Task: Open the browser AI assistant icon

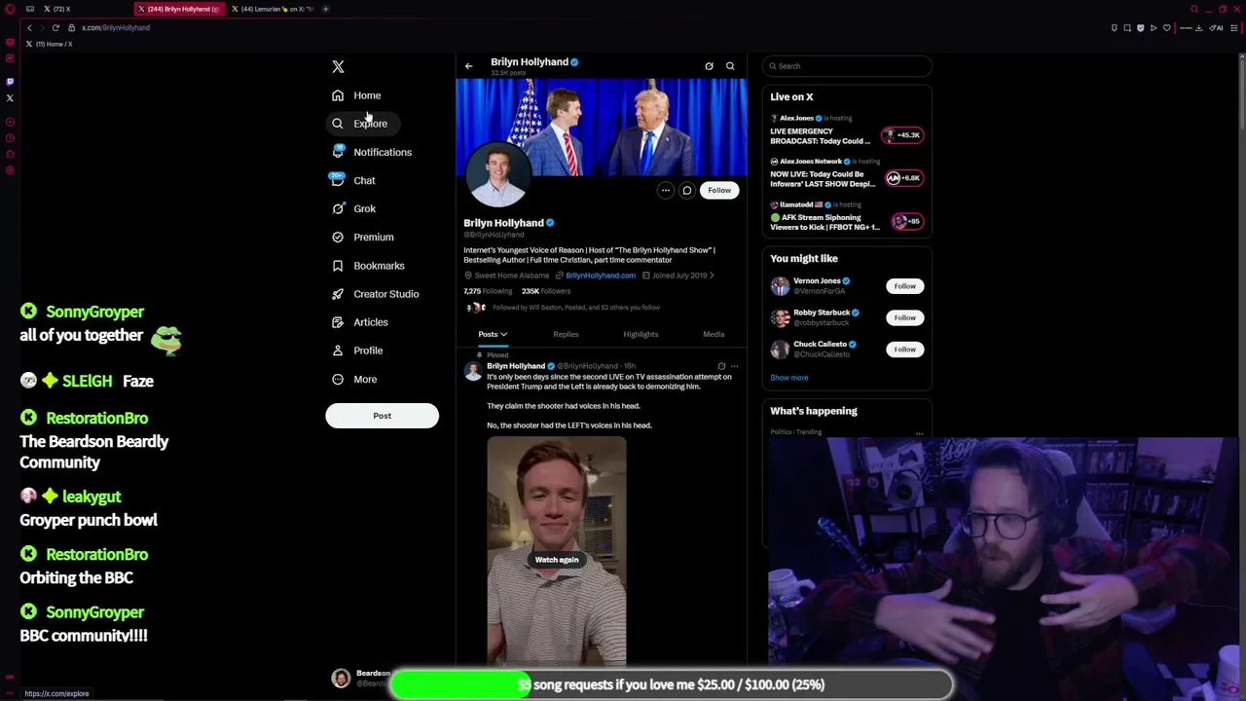Action: [x=1217, y=28]
